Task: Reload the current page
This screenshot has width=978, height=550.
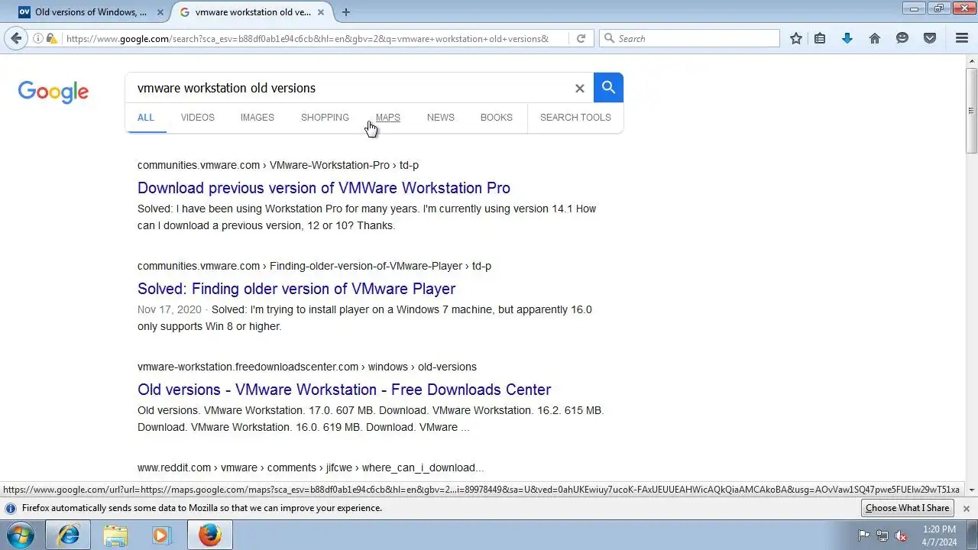Action: [581, 38]
